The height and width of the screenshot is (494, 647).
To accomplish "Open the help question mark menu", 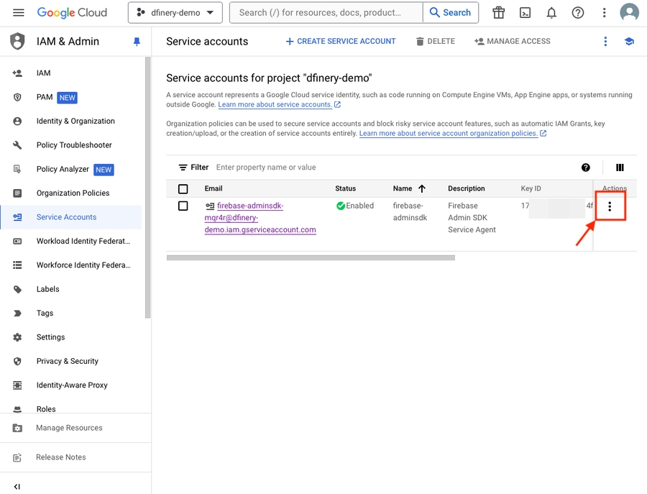I will coord(577,13).
